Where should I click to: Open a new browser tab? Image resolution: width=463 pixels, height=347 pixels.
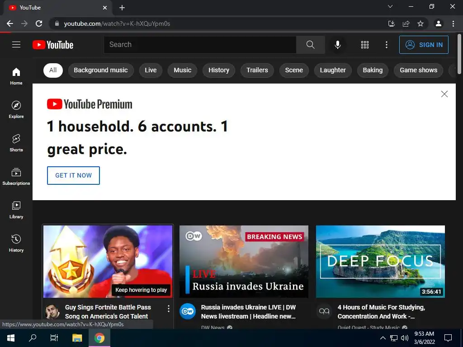122,8
